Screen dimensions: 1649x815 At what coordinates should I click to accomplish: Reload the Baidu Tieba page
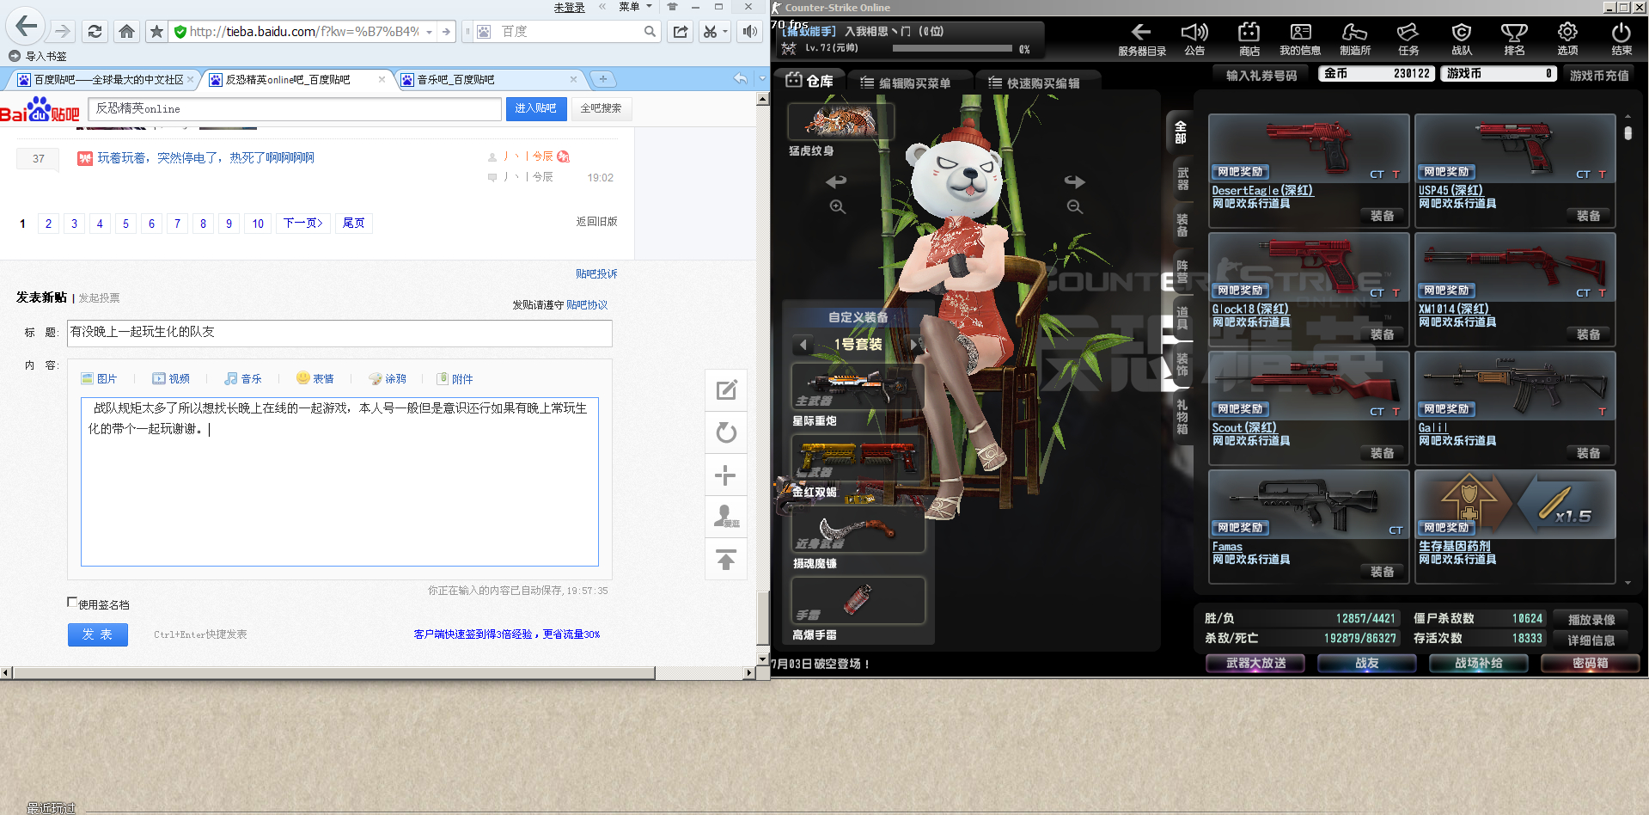(95, 32)
